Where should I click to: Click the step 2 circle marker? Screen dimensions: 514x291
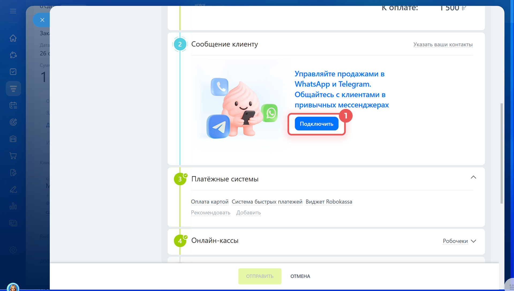coord(180,44)
